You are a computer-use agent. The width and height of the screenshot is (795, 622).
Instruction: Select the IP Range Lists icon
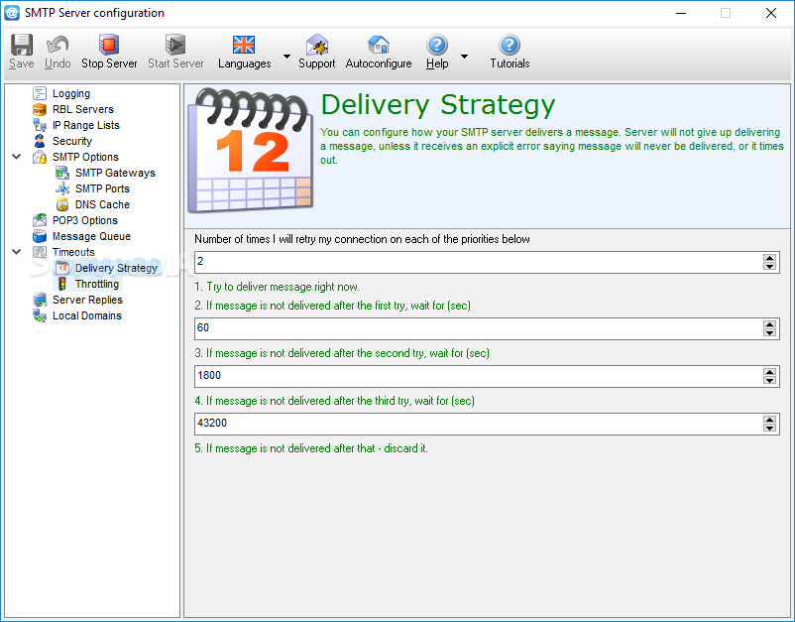[x=40, y=125]
